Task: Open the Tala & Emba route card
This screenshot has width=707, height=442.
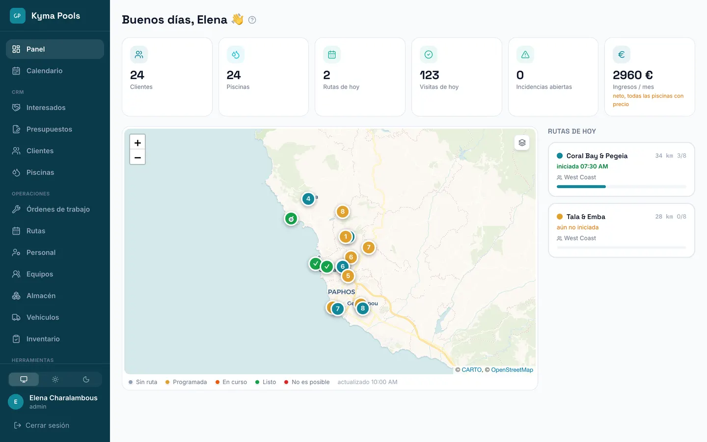Action: point(622,230)
